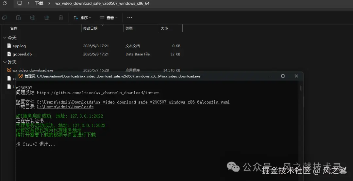353x181 pixels.
Task: Click the 正在安装证书 line in console
Action: pos(33,121)
